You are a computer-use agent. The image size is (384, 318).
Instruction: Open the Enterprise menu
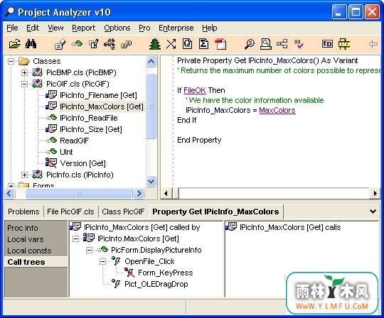176,28
